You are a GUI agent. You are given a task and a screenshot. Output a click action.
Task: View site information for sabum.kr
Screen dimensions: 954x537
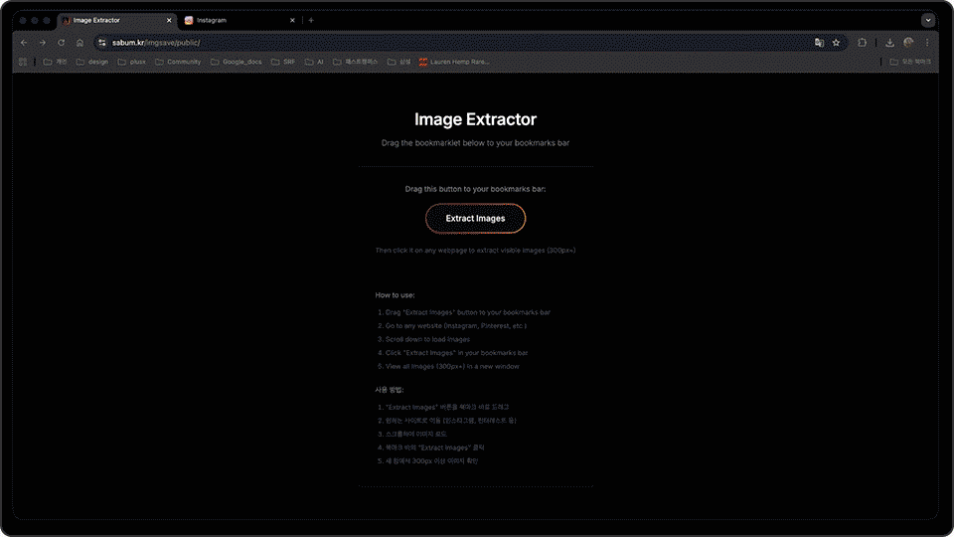coord(102,43)
